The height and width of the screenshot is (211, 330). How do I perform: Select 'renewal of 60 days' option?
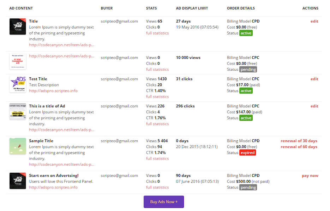[299, 147]
